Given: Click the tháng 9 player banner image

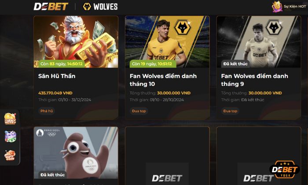Looking at the screenshot, I should click(x=259, y=42).
